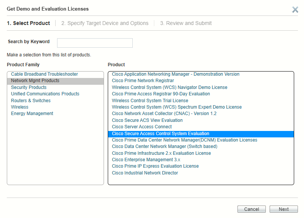Choose Cisco Prime DCNM Evaluation Licenses

coord(201,140)
